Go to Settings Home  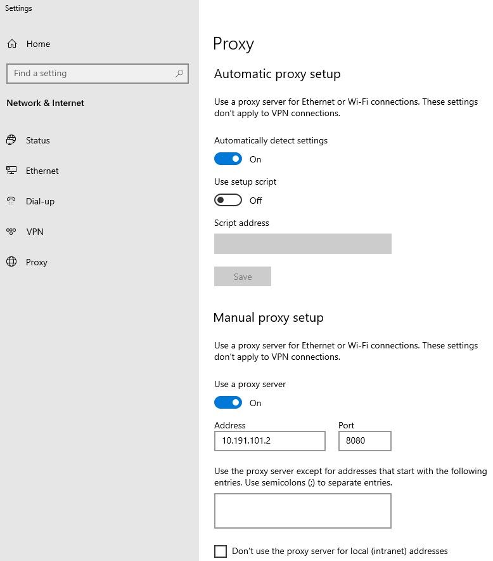[x=38, y=44]
